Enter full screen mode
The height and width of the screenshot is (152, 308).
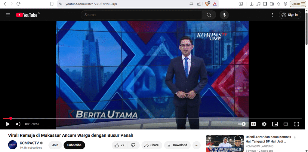coord(297,124)
